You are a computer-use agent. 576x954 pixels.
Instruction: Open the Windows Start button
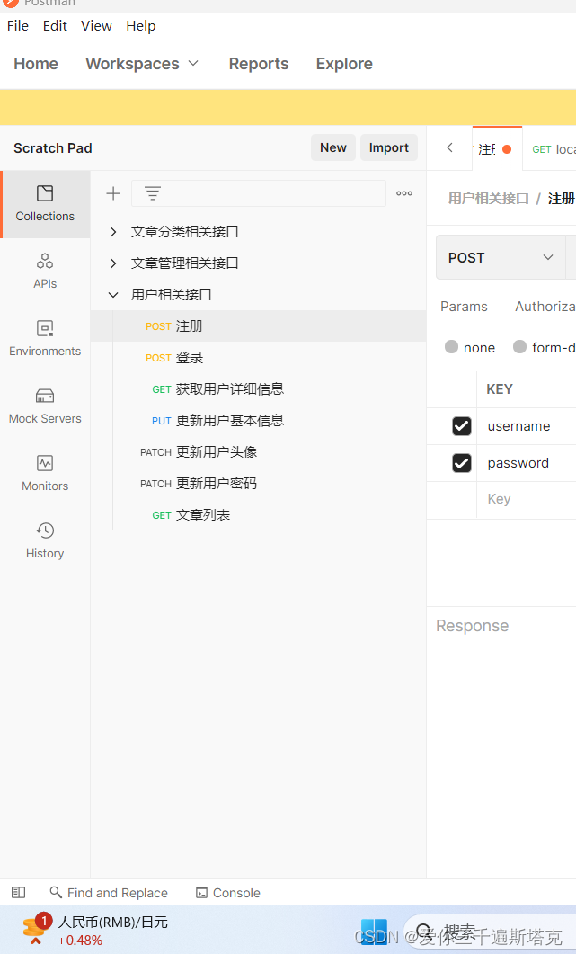pos(374,931)
